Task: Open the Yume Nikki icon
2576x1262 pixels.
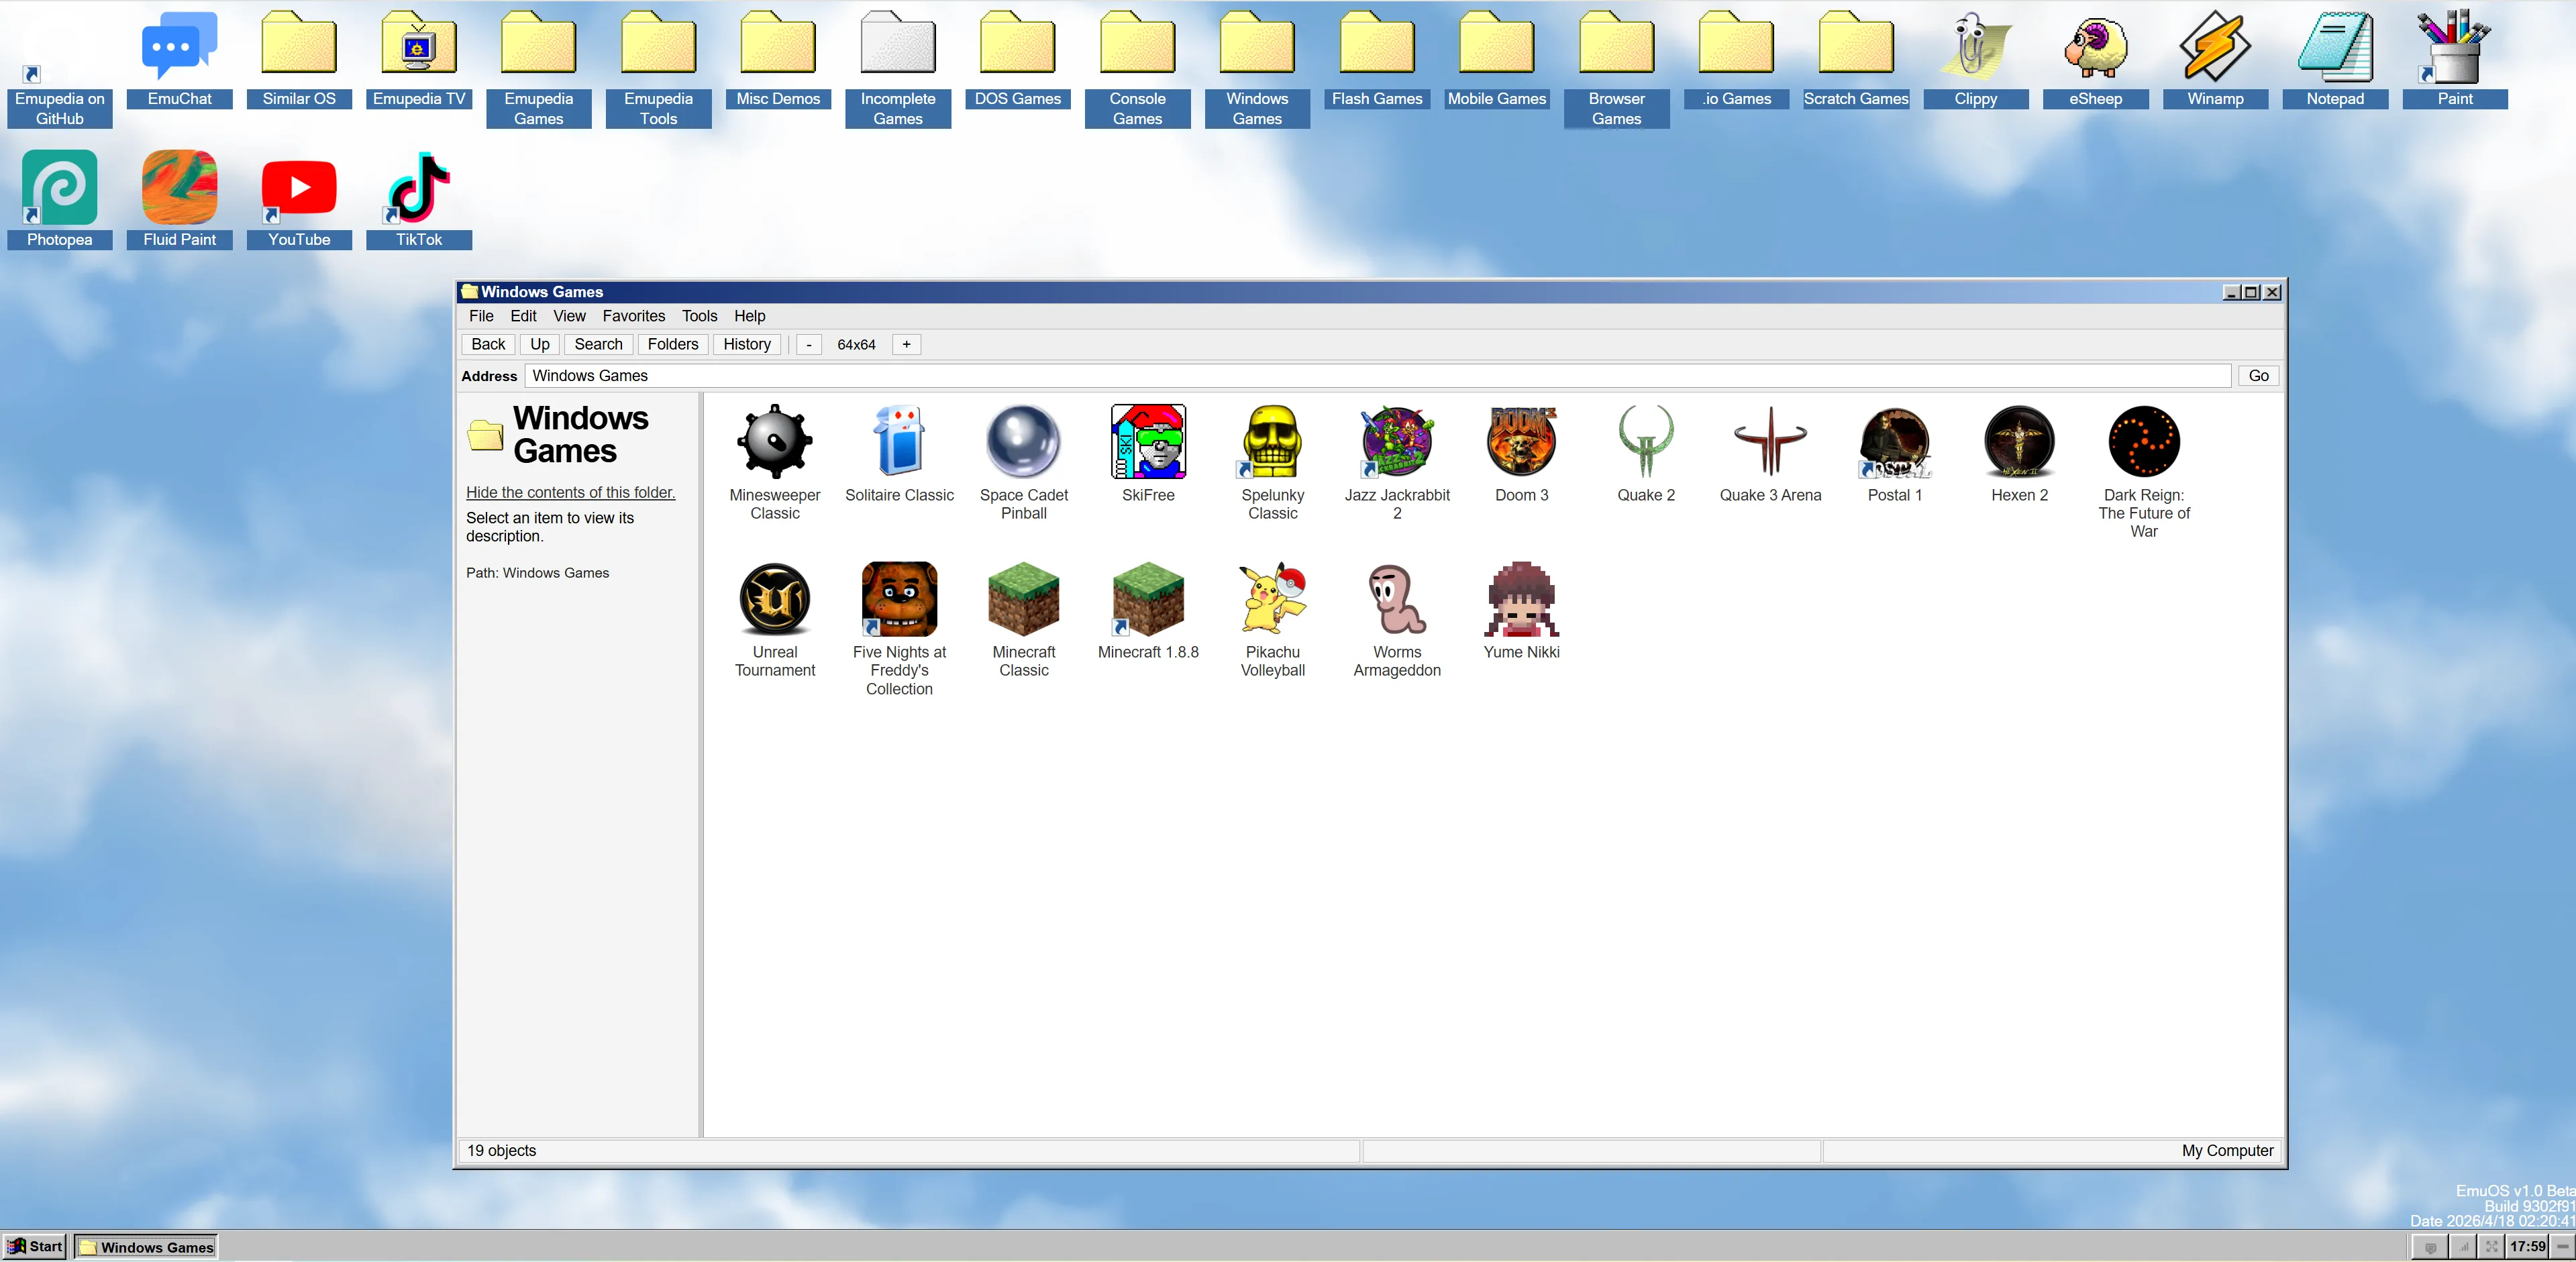Action: click(1521, 598)
